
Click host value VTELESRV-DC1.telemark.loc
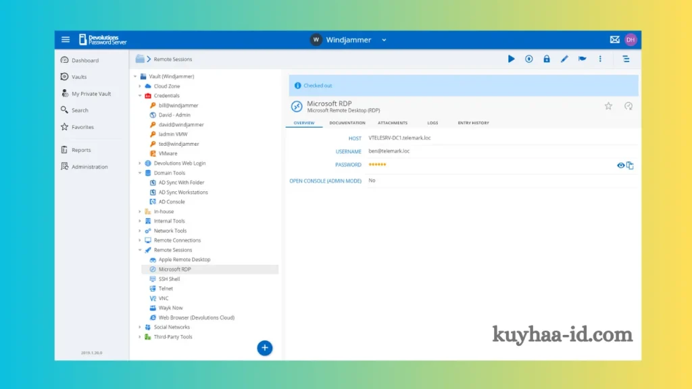point(399,138)
